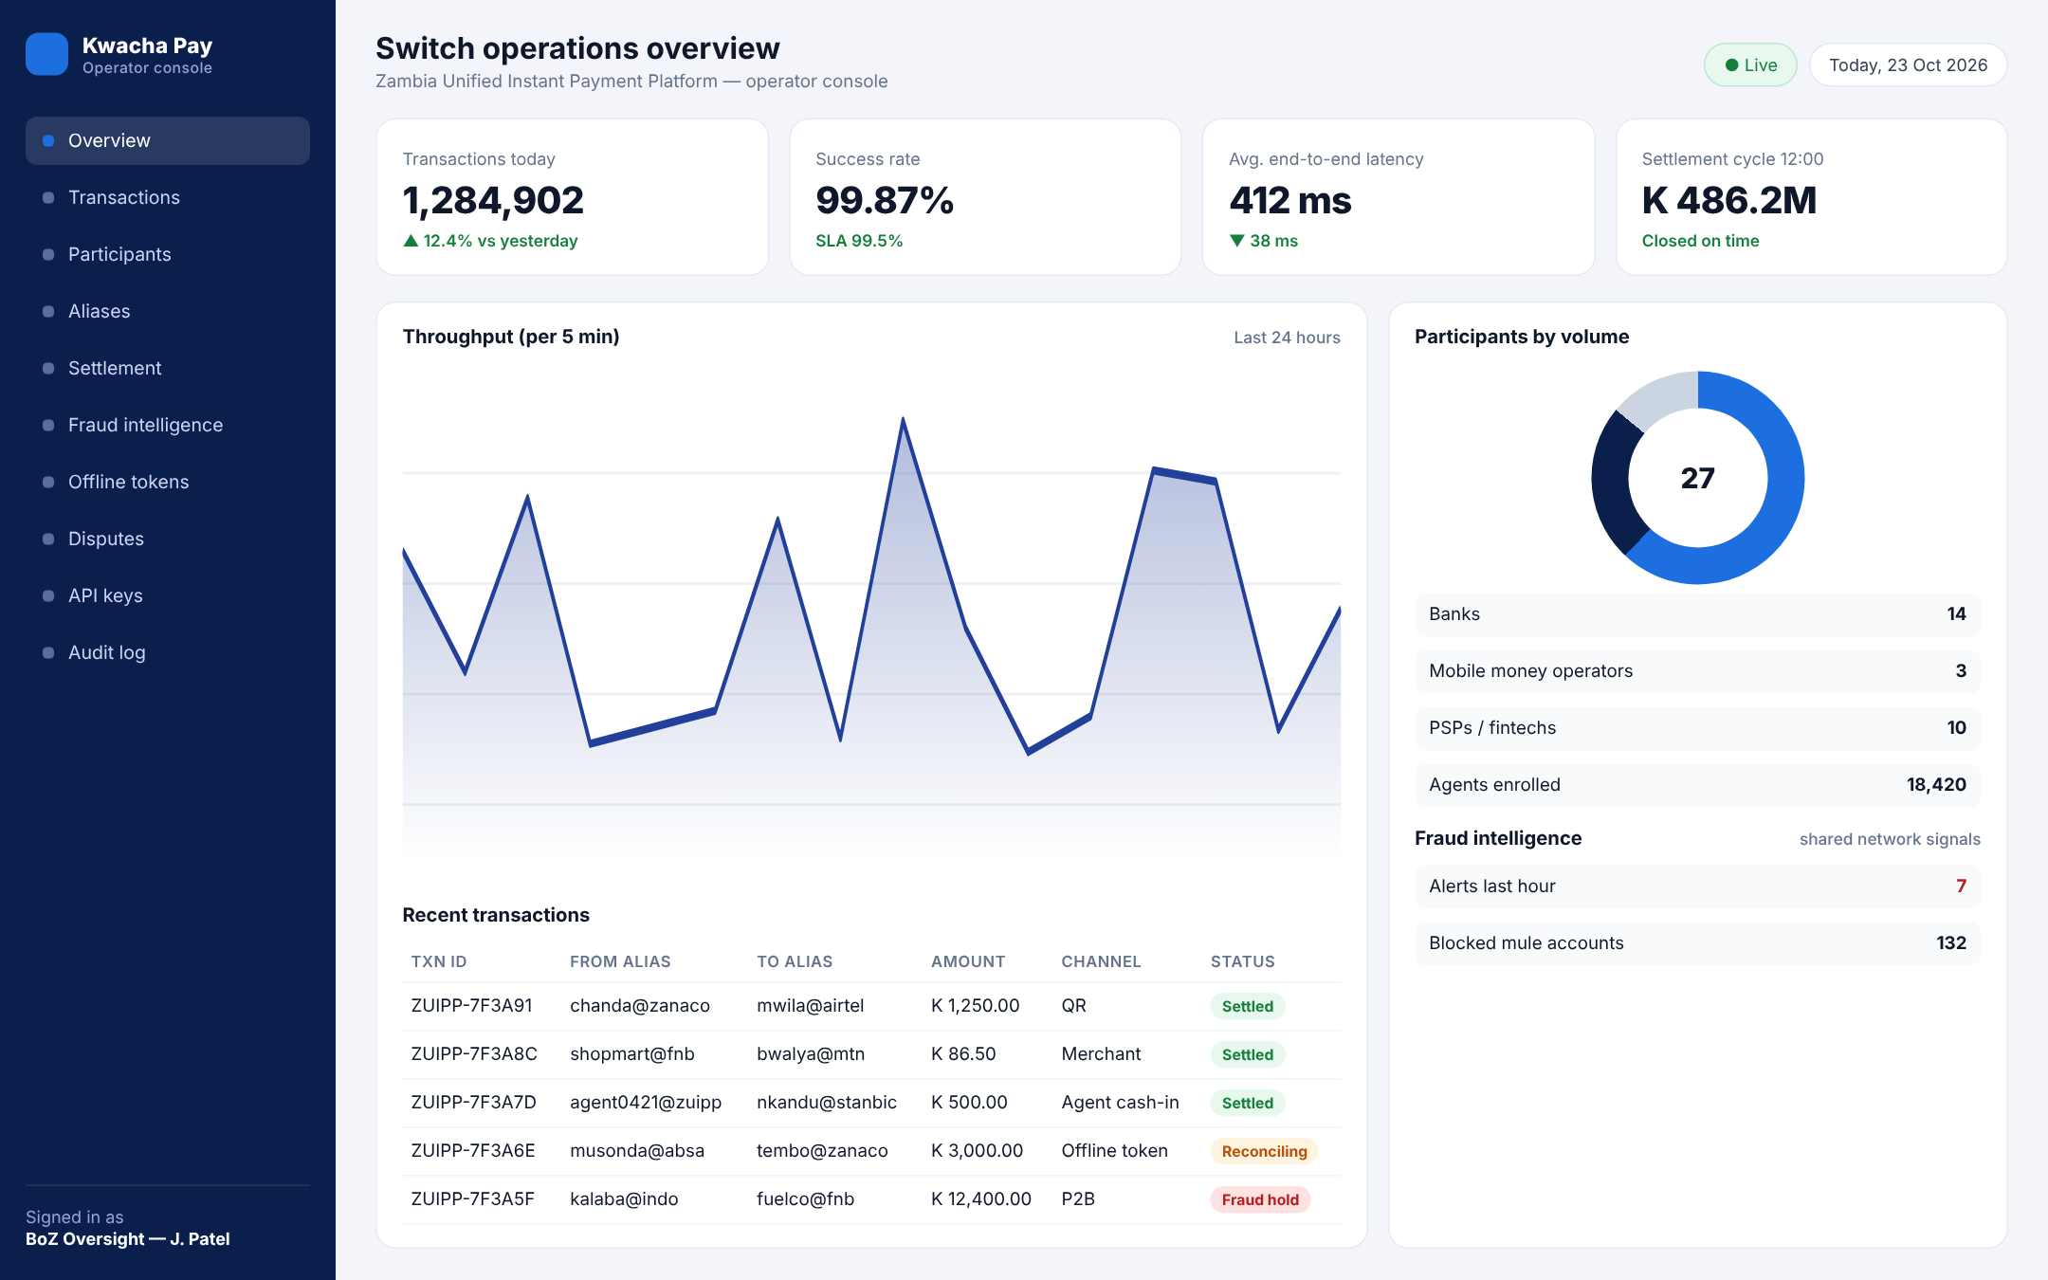Open Offline tokens page

[168, 482]
